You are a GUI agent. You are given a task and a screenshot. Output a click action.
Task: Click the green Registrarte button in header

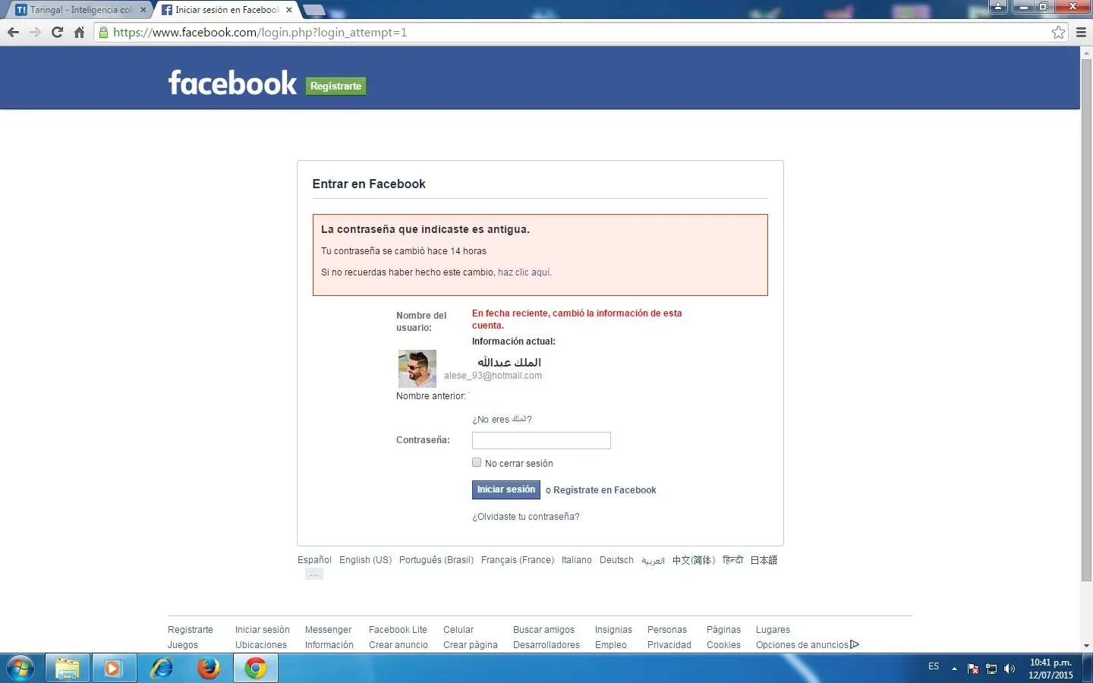[x=335, y=86]
